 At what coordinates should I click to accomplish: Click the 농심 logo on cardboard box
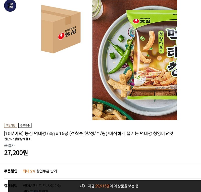[x=67, y=33]
